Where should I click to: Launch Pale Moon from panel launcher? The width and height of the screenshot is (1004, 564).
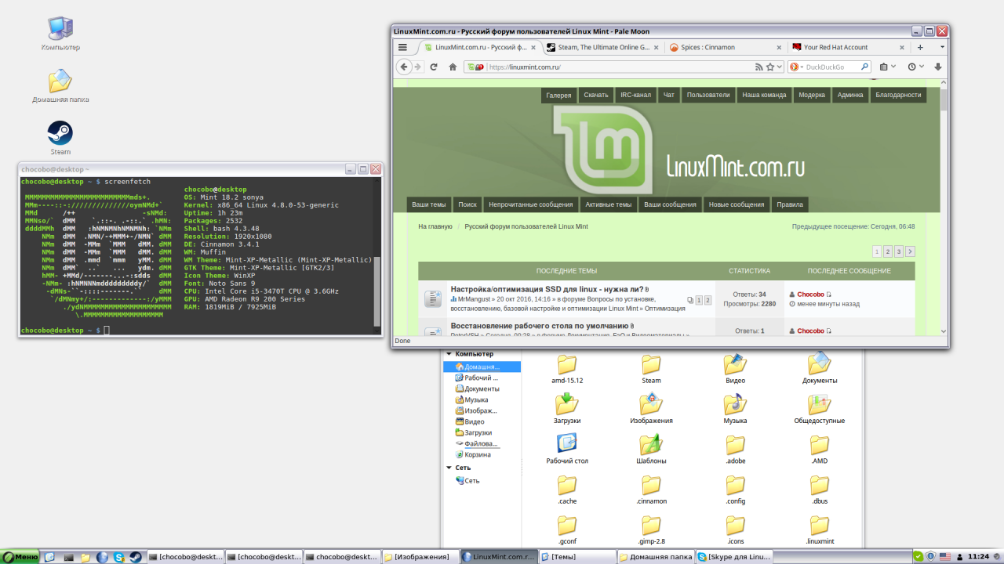pos(102,557)
